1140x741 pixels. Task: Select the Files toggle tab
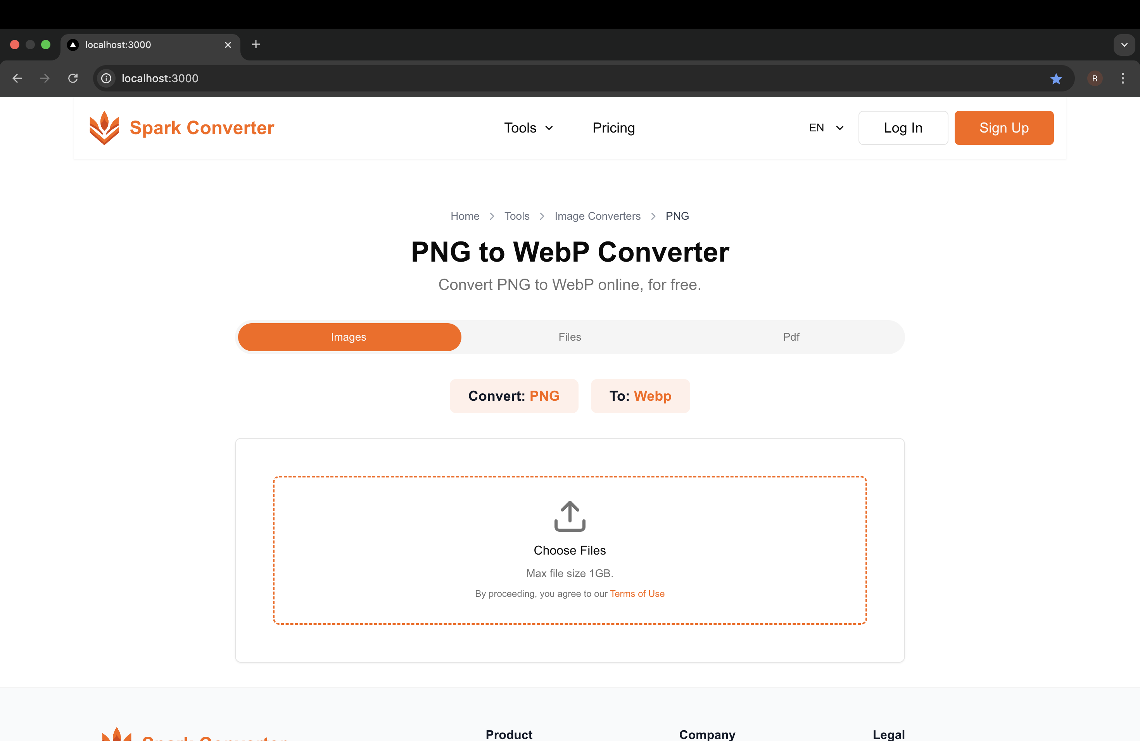[x=570, y=336]
